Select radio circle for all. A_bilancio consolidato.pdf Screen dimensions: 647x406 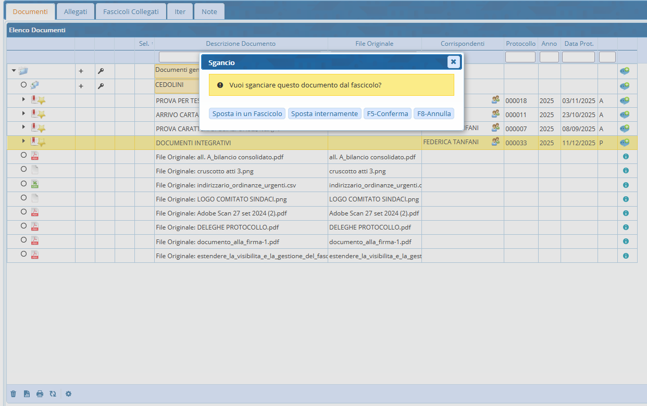tap(23, 155)
